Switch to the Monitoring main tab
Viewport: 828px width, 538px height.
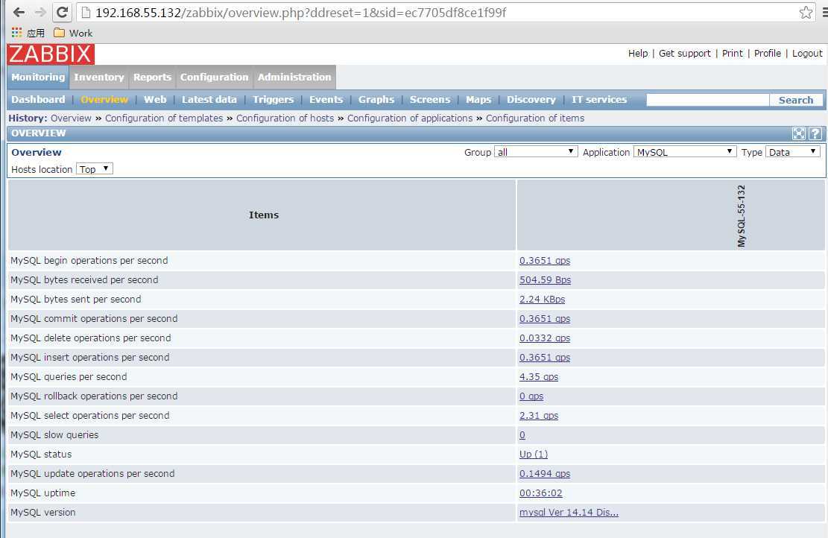38,77
